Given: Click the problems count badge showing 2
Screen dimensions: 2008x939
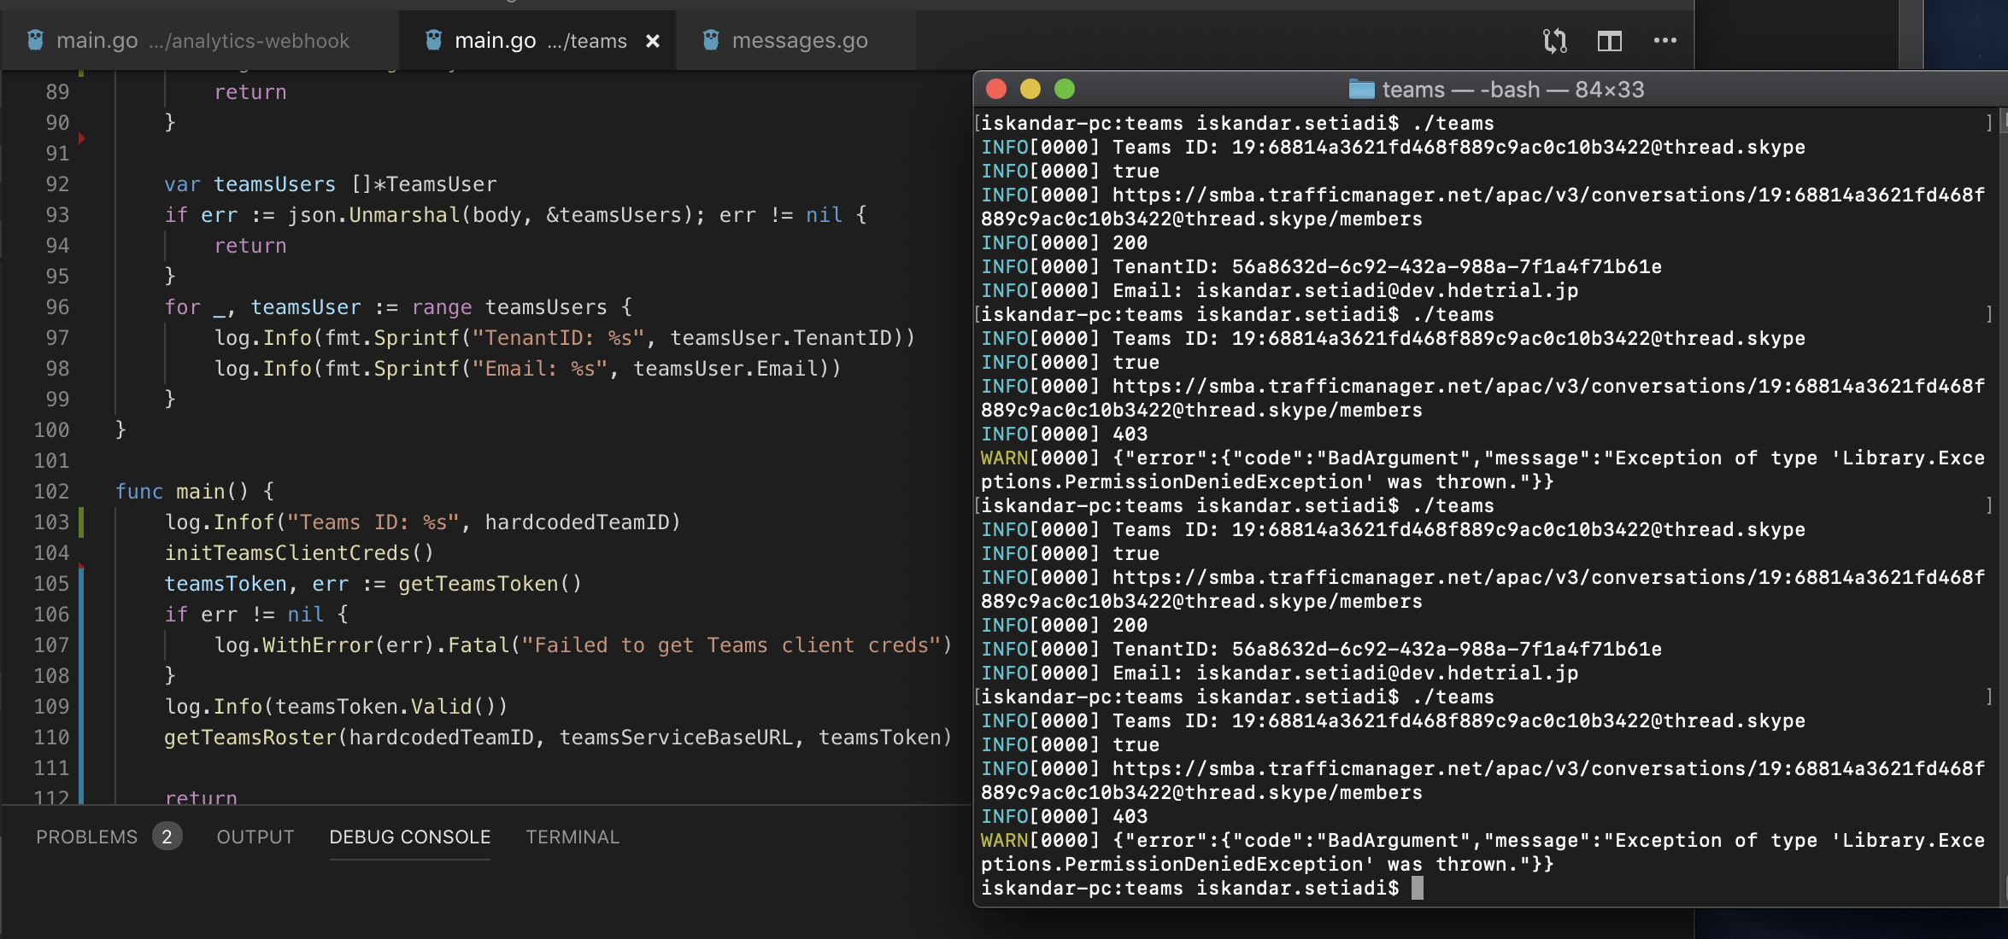Looking at the screenshot, I should tap(167, 837).
